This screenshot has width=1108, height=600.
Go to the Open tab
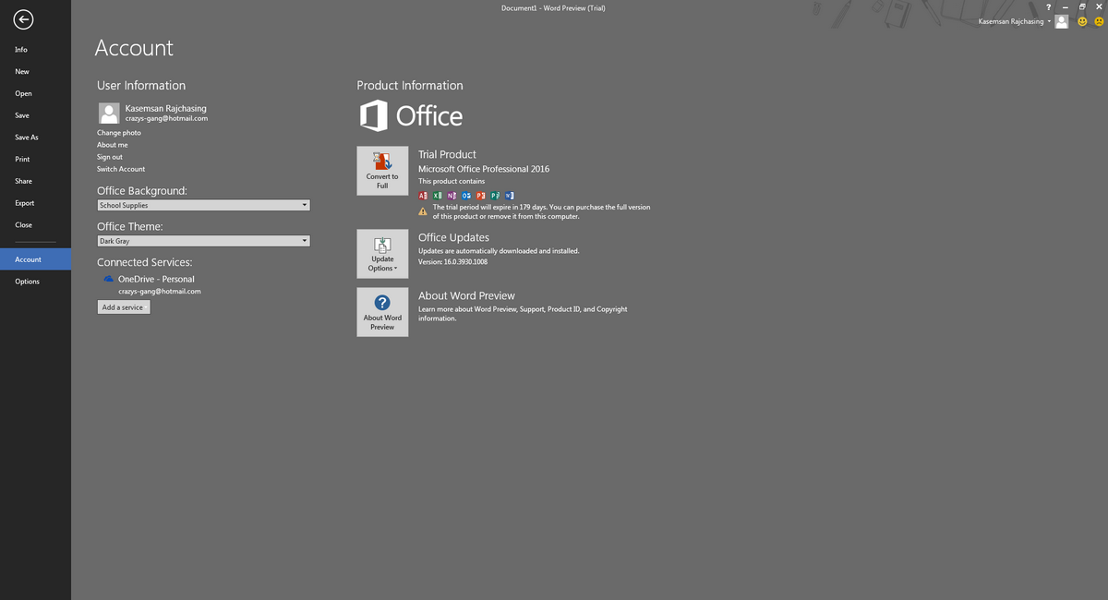[35, 93]
